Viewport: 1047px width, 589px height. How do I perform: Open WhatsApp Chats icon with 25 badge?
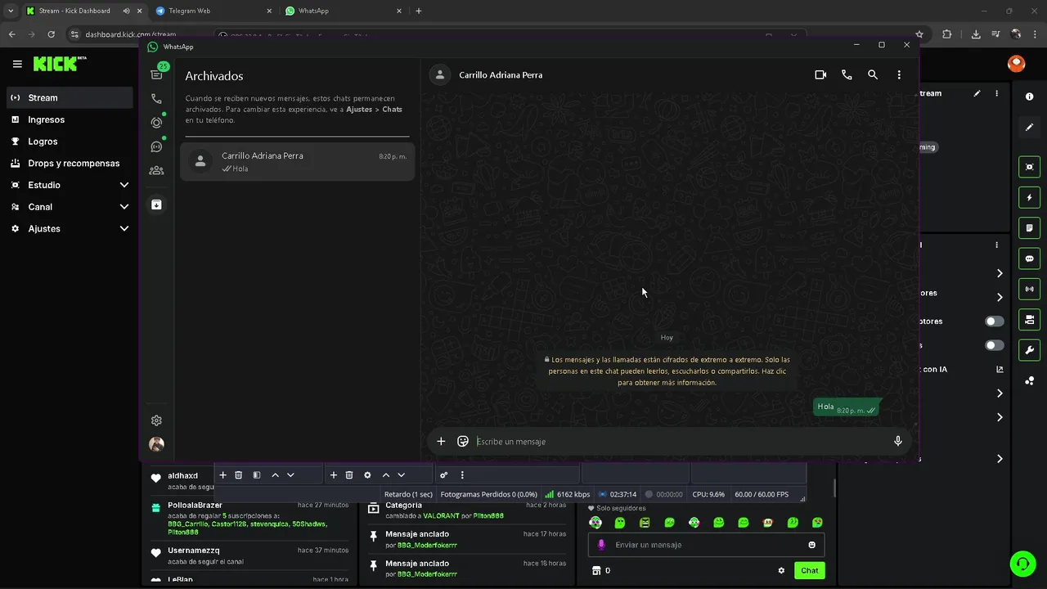[x=156, y=74]
